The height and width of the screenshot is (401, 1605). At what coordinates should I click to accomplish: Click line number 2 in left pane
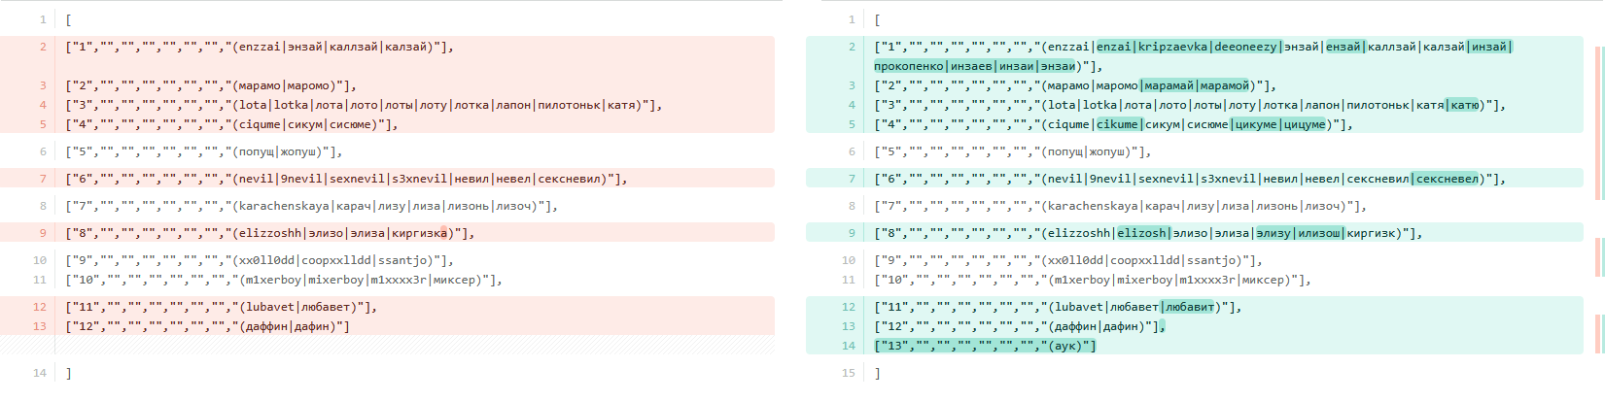point(43,47)
